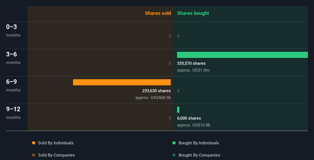314x160 pixels.
Task: Click the Bought By Individuals legend text
Action: pos(198,143)
